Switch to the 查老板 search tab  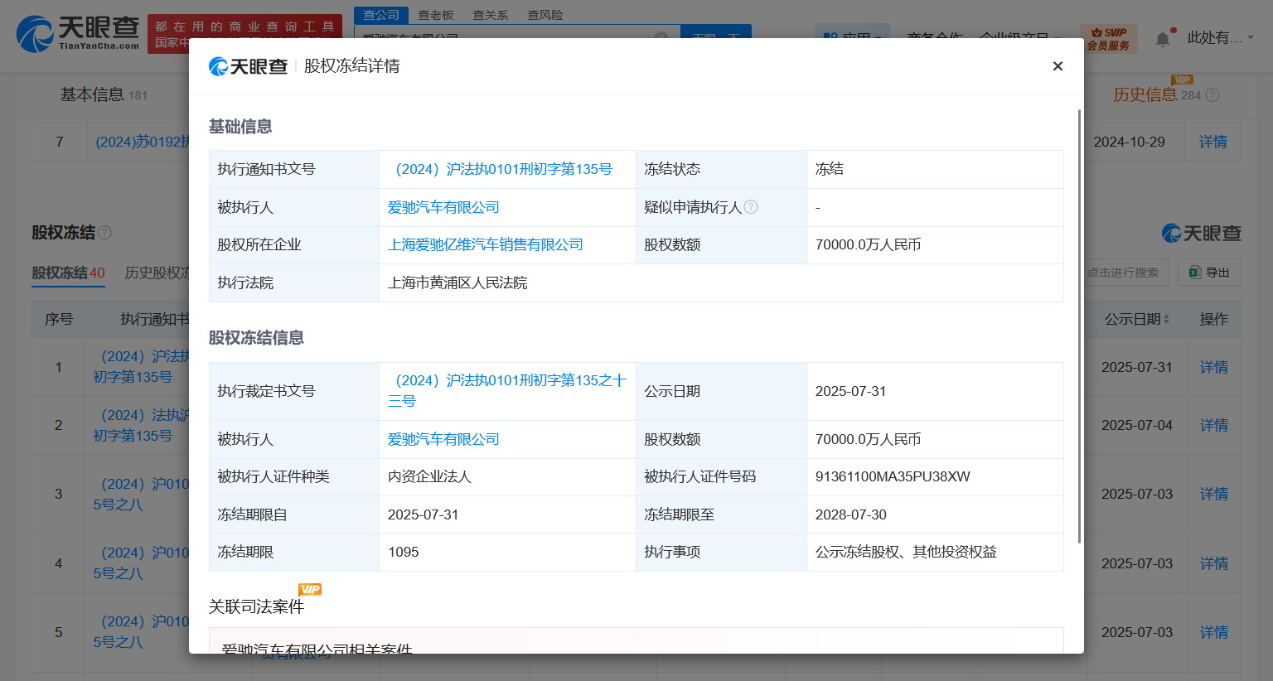tap(436, 15)
